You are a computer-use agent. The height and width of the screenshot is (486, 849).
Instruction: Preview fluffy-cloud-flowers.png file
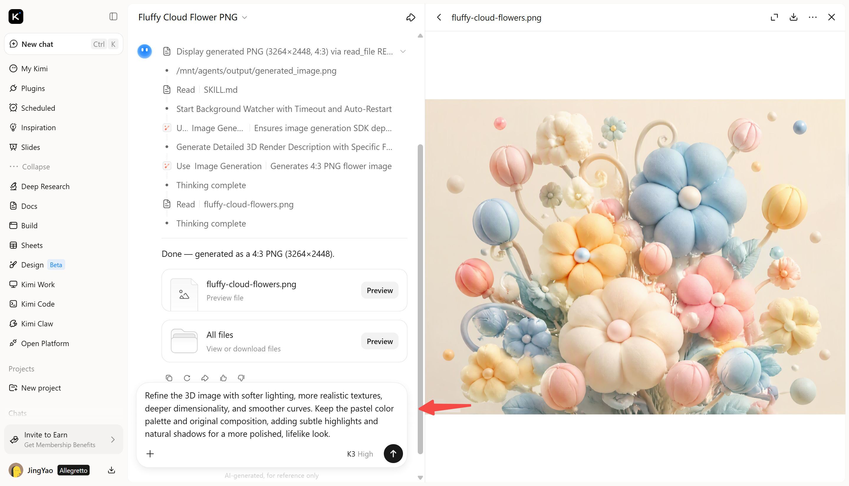380,290
